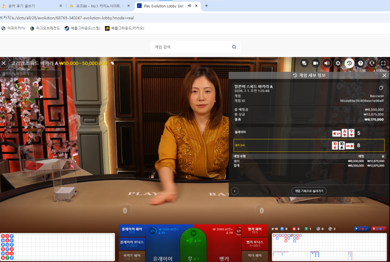The image size is (390, 262).
Task: Click the Player count P 9 statistic
Action: pos(284,229)
